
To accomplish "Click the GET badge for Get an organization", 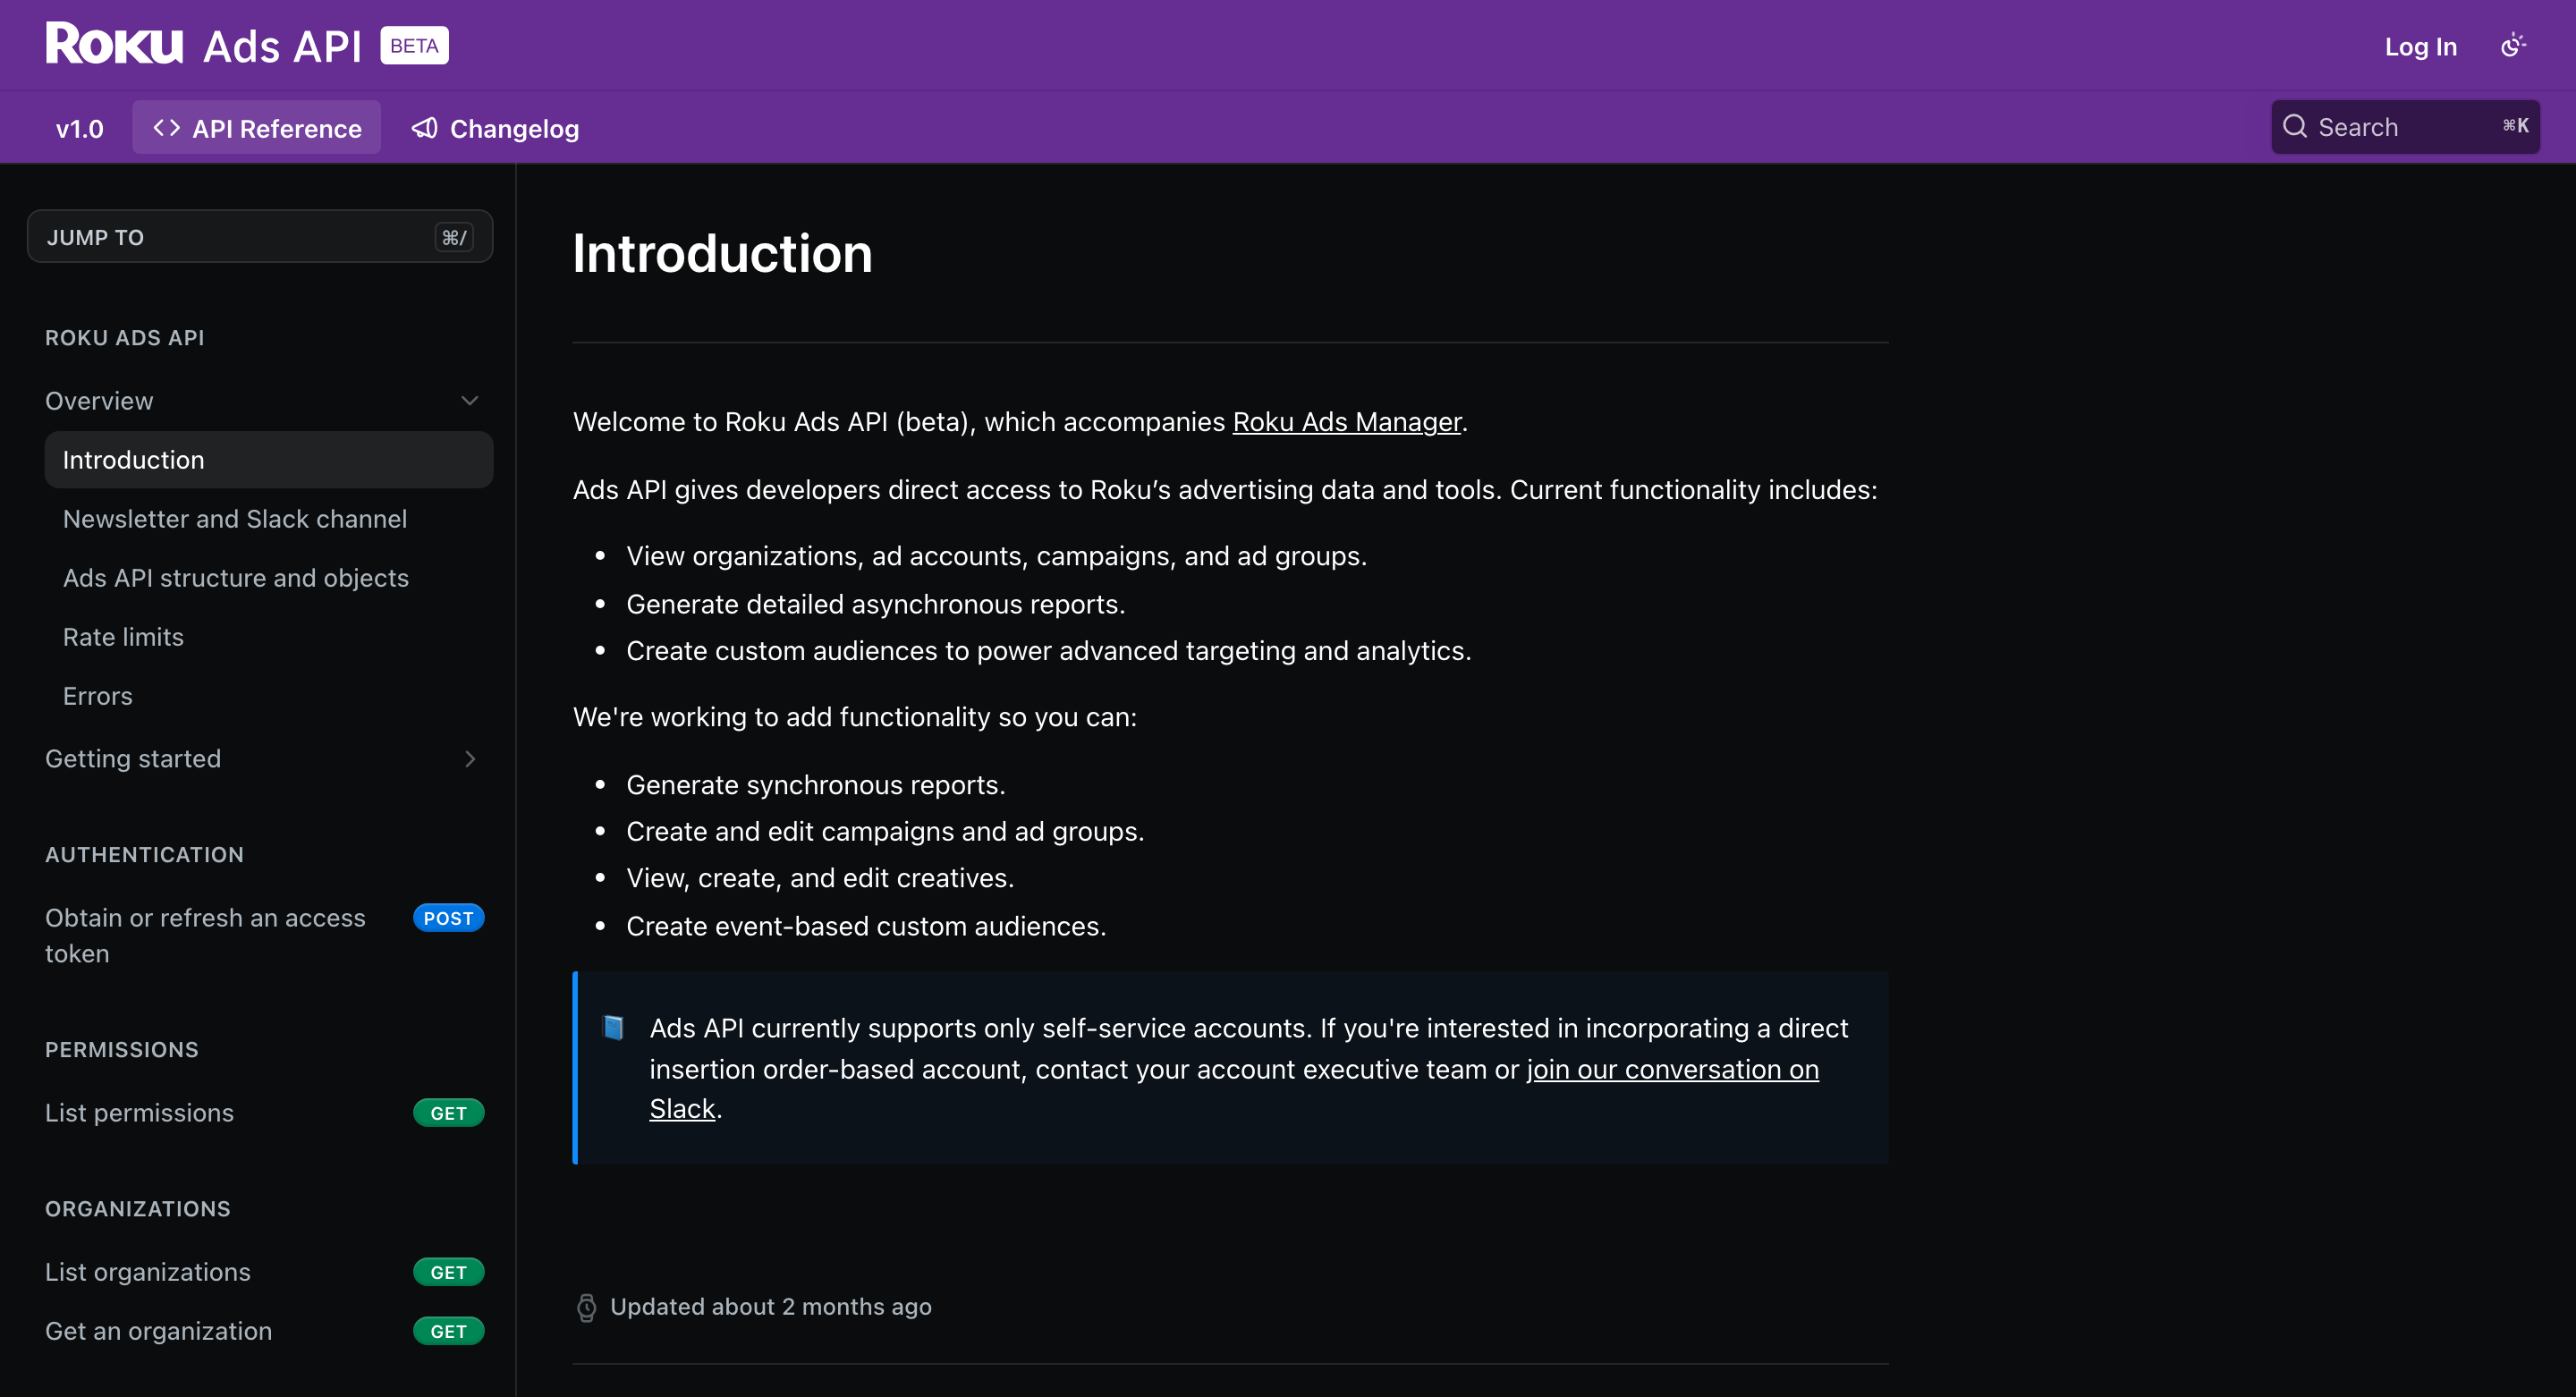I will [448, 1331].
